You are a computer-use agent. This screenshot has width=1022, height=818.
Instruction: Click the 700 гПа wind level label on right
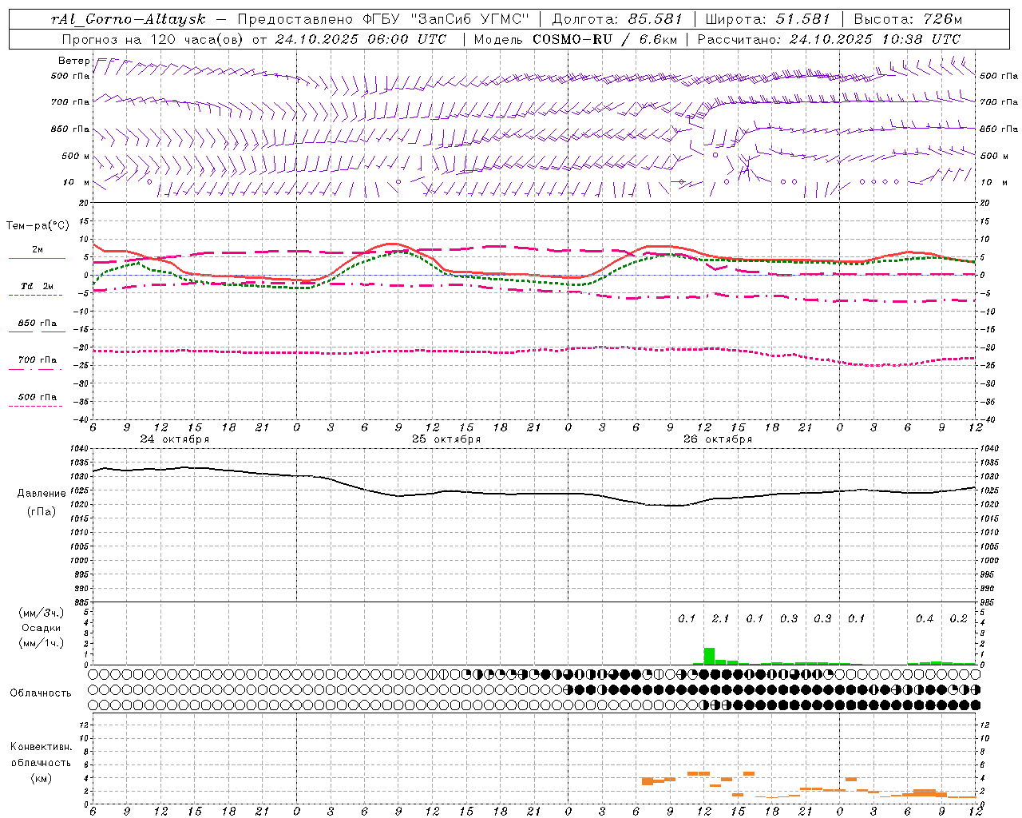point(999,102)
